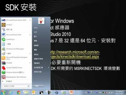Open the taskbar clock and date

119,93
